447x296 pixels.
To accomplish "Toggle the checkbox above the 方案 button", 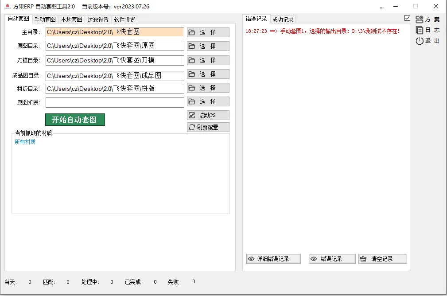I will [407, 18].
